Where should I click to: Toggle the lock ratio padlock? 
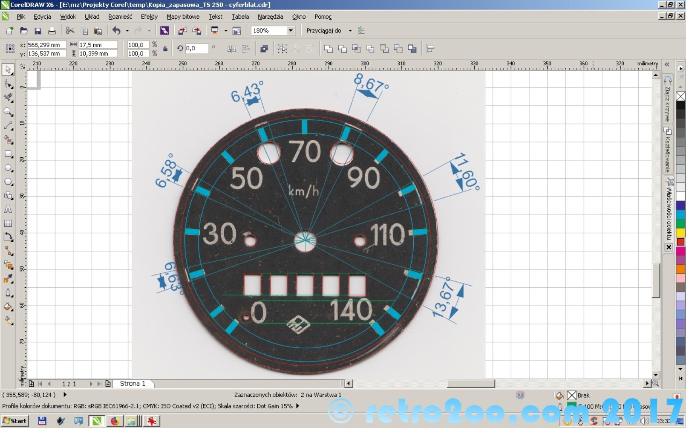click(165, 49)
